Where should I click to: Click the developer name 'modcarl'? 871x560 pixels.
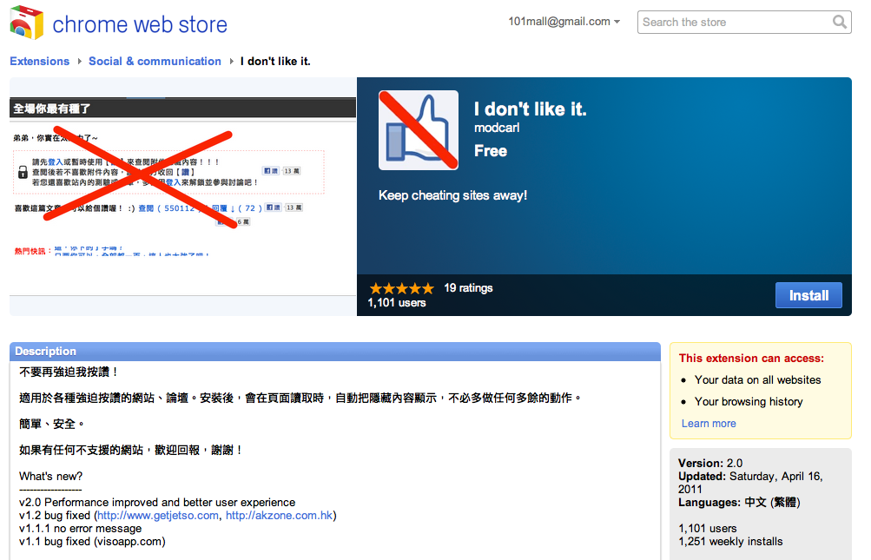497,128
